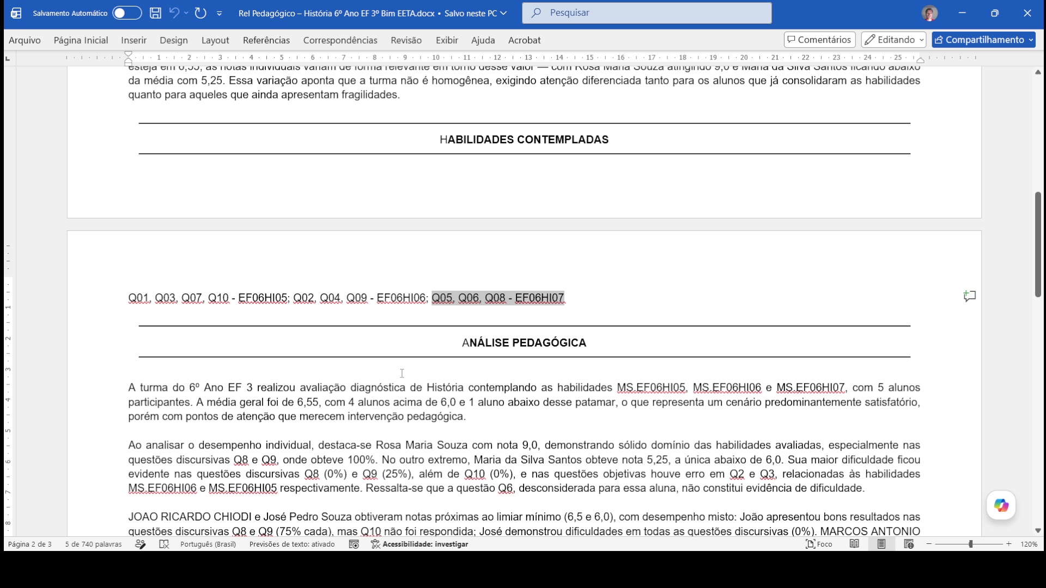Enable Foco mode
The height and width of the screenshot is (588, 1046).
pyautogui.click(x=819, y=544)
